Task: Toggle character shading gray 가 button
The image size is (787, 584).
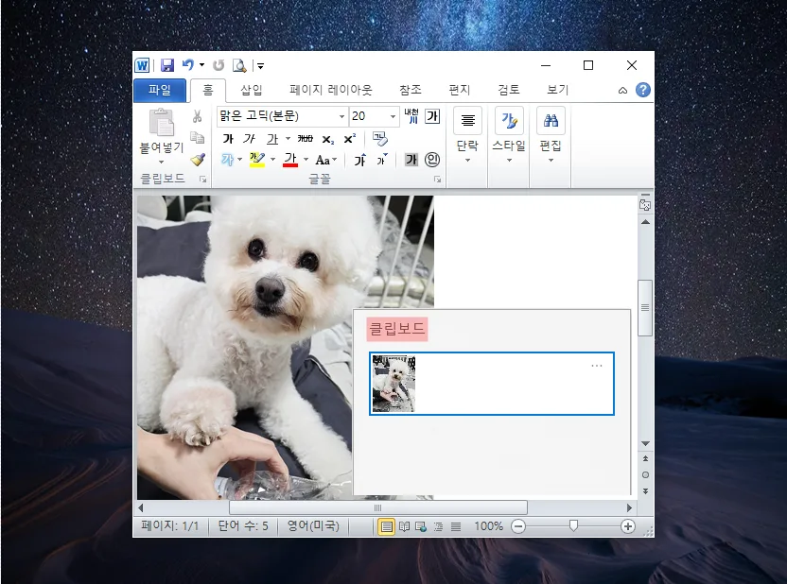Action: pos(411,160)
